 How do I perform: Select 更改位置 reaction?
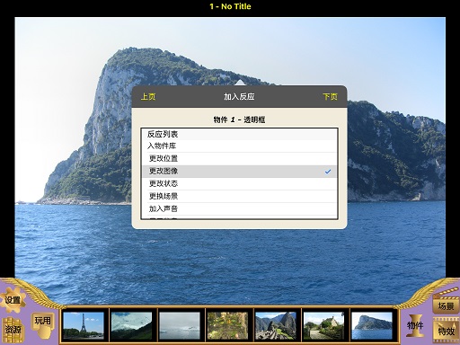pos(239,158)
